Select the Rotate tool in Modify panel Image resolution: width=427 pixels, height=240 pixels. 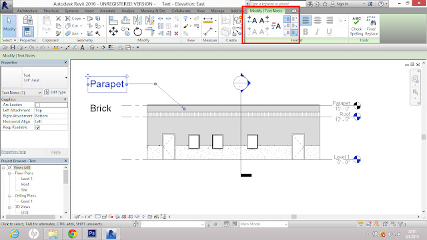pyautogui.click(x=138, y=32)
